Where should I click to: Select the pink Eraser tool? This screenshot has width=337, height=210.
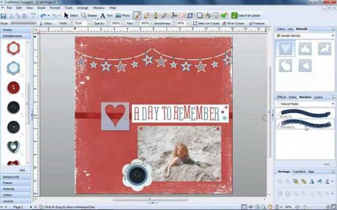pyautogui.click(x=182, y=16)
